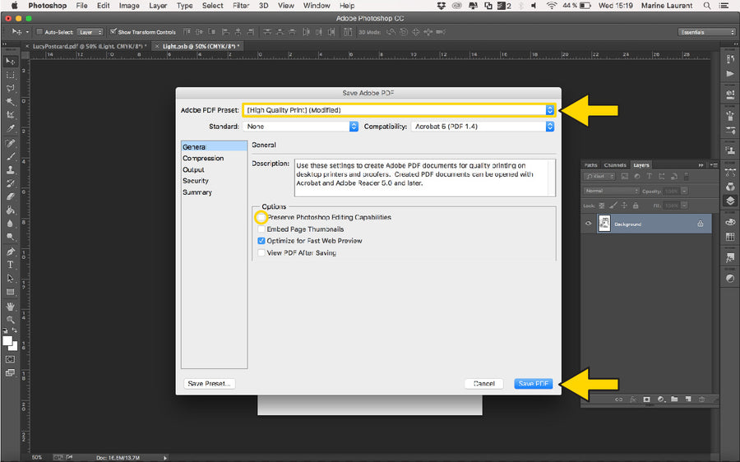Open the Filter menu
The image size is (740, 462).
[x=241, y=6]
